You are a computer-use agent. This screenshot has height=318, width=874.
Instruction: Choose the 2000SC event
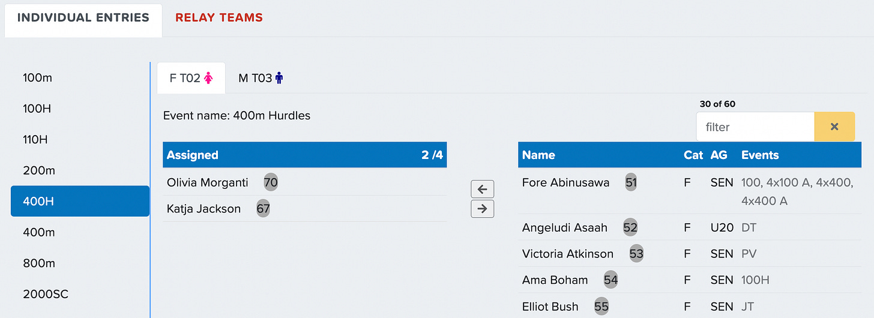point(80,294)
